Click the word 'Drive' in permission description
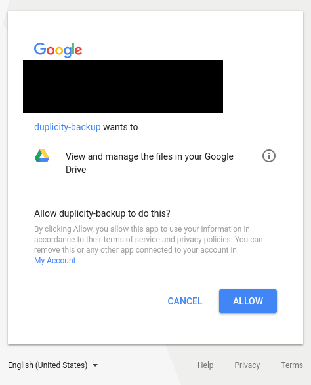The width and height of the screenshot is (311, 385). [76, 170]
